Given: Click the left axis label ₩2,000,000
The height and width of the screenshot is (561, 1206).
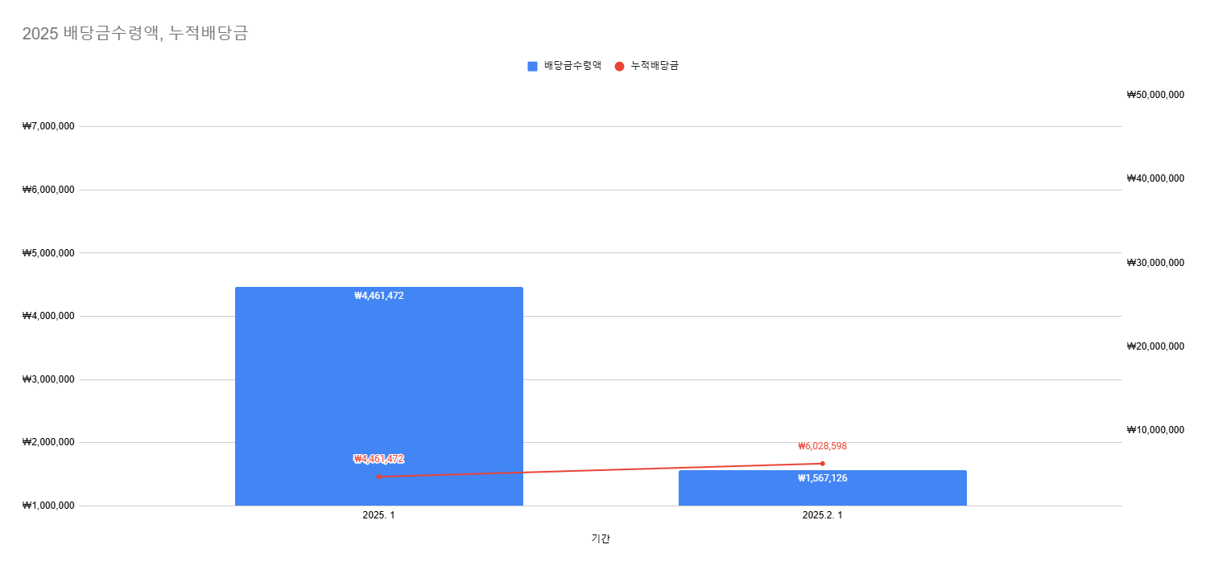Looking at the screenshot, I should (48, 442).
